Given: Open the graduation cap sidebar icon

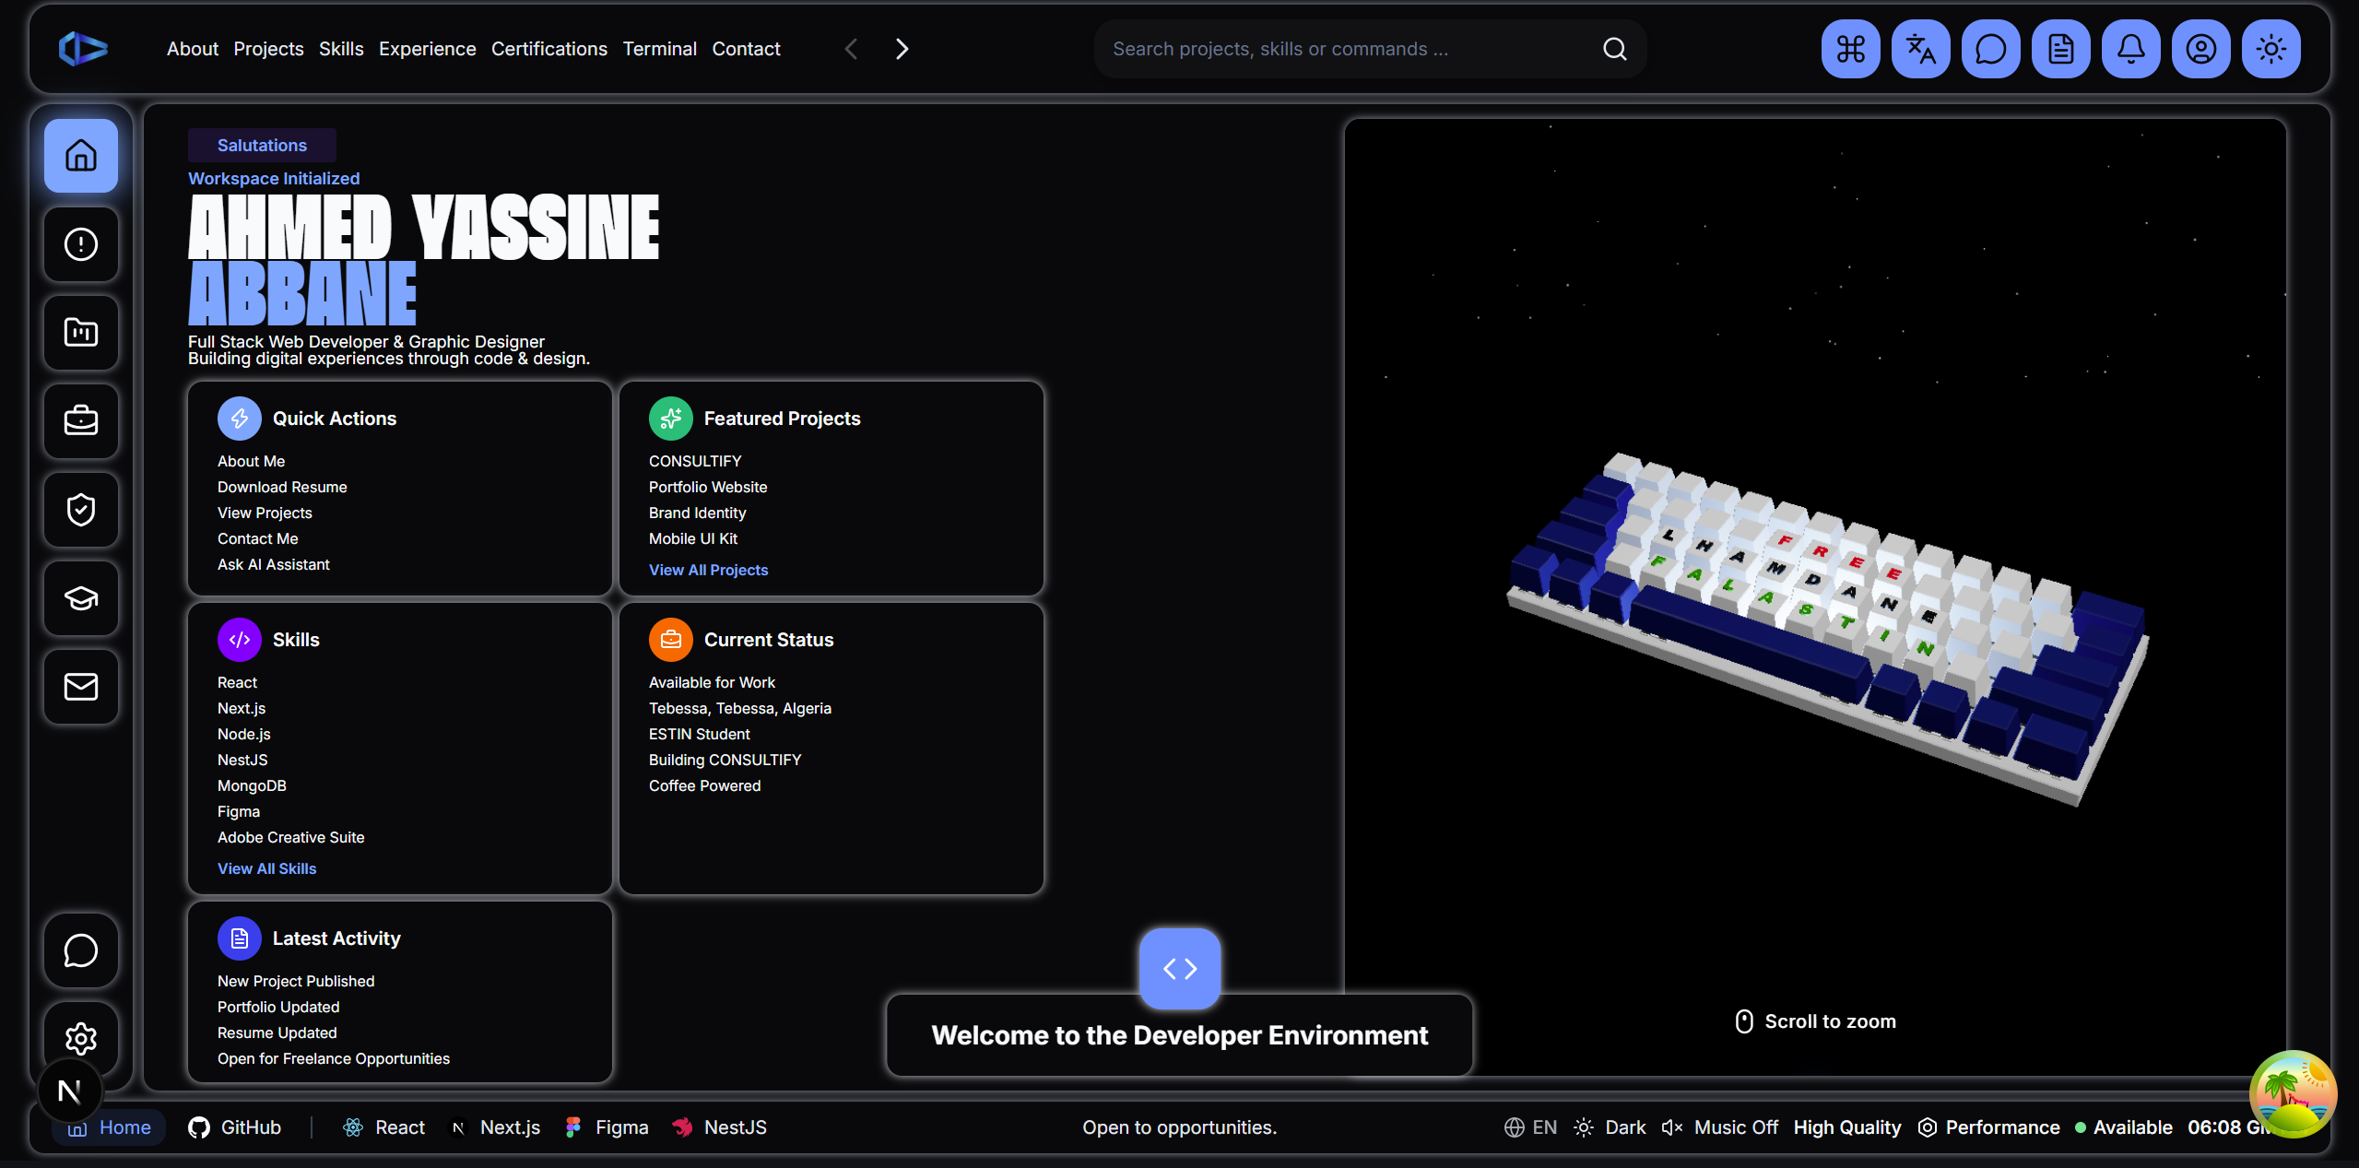Looking at the screenshot, I should [x=81, y=598].
